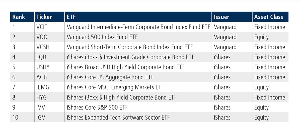The height and width of the screenshot is (135, 301).
Task: Select the IEMG ticker cell
Action: pyautogui.click(x=49, y=87)
